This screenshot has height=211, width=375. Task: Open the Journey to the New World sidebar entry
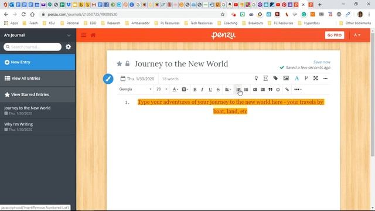coord(37,111)
